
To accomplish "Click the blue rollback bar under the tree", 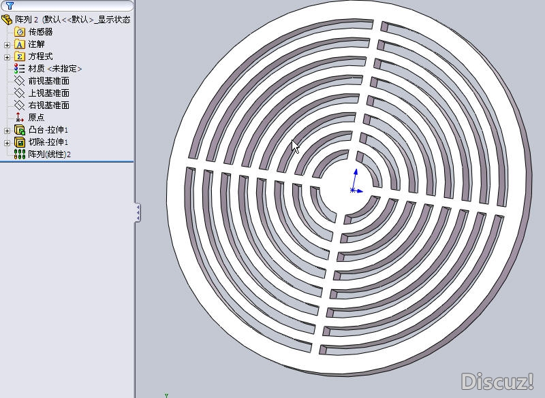I will pos(67,161).
